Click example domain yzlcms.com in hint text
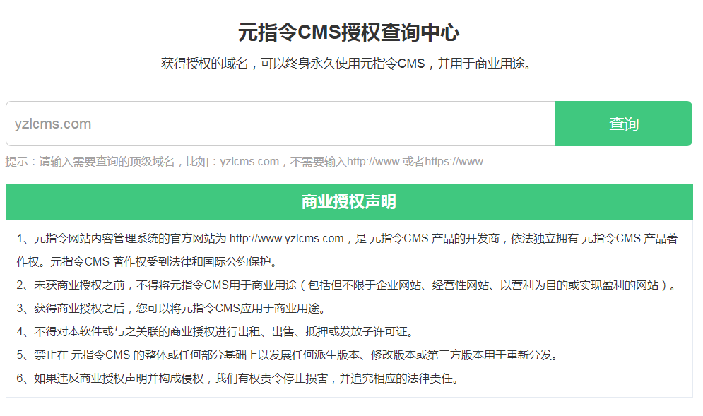 249,162
